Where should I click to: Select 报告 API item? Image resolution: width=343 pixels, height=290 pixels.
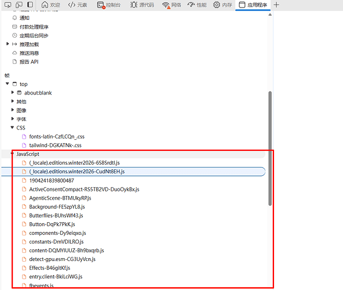pyautogui.click(x=29, y=61)
